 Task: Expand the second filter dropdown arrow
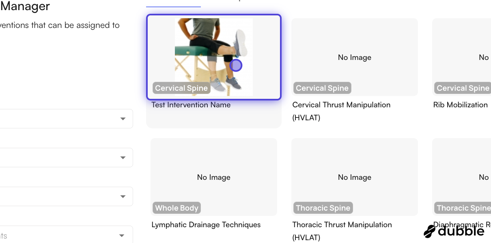tap(123, 158)
